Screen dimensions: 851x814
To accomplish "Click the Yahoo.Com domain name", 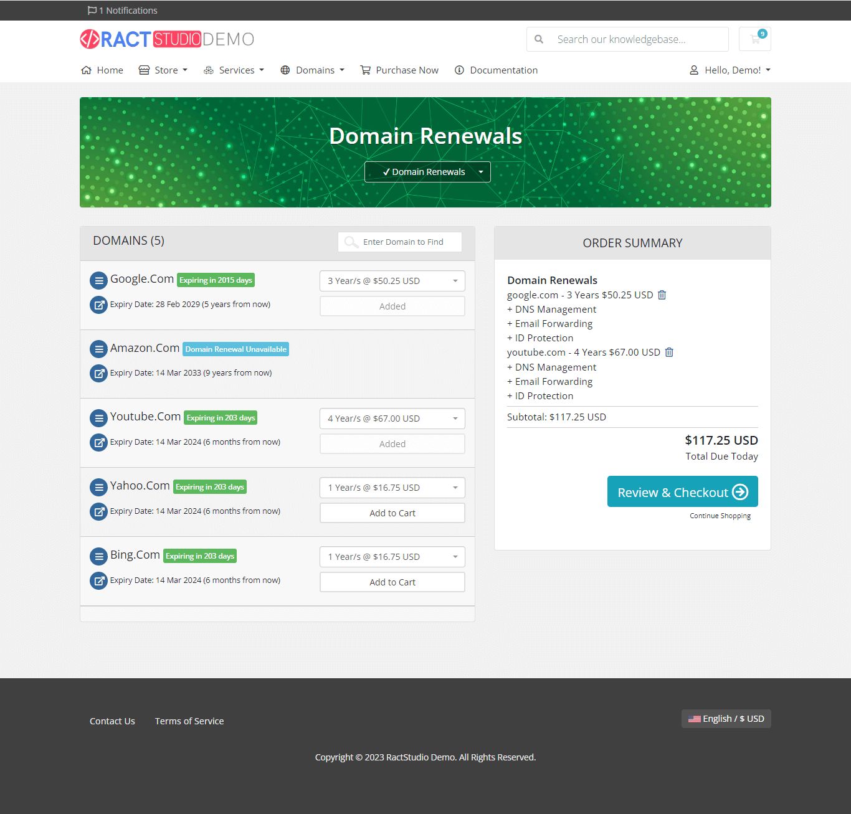I will click(x=140, y=486).
